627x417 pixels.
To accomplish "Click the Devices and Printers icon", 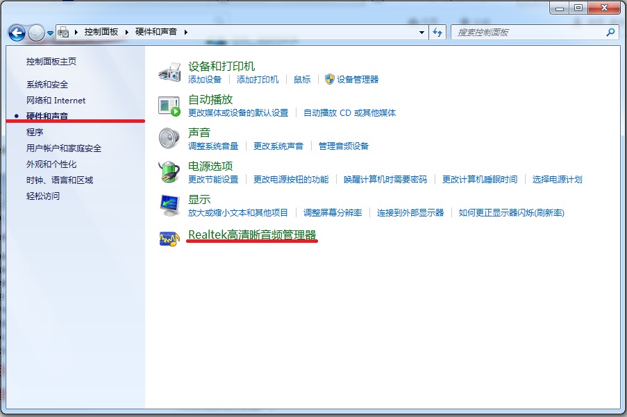I will [x=169, y=72].
